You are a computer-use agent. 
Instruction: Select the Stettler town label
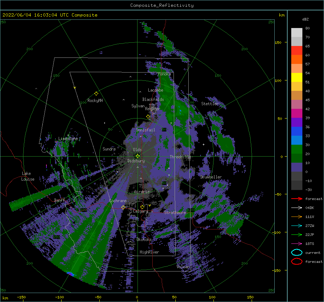[210, 104]
